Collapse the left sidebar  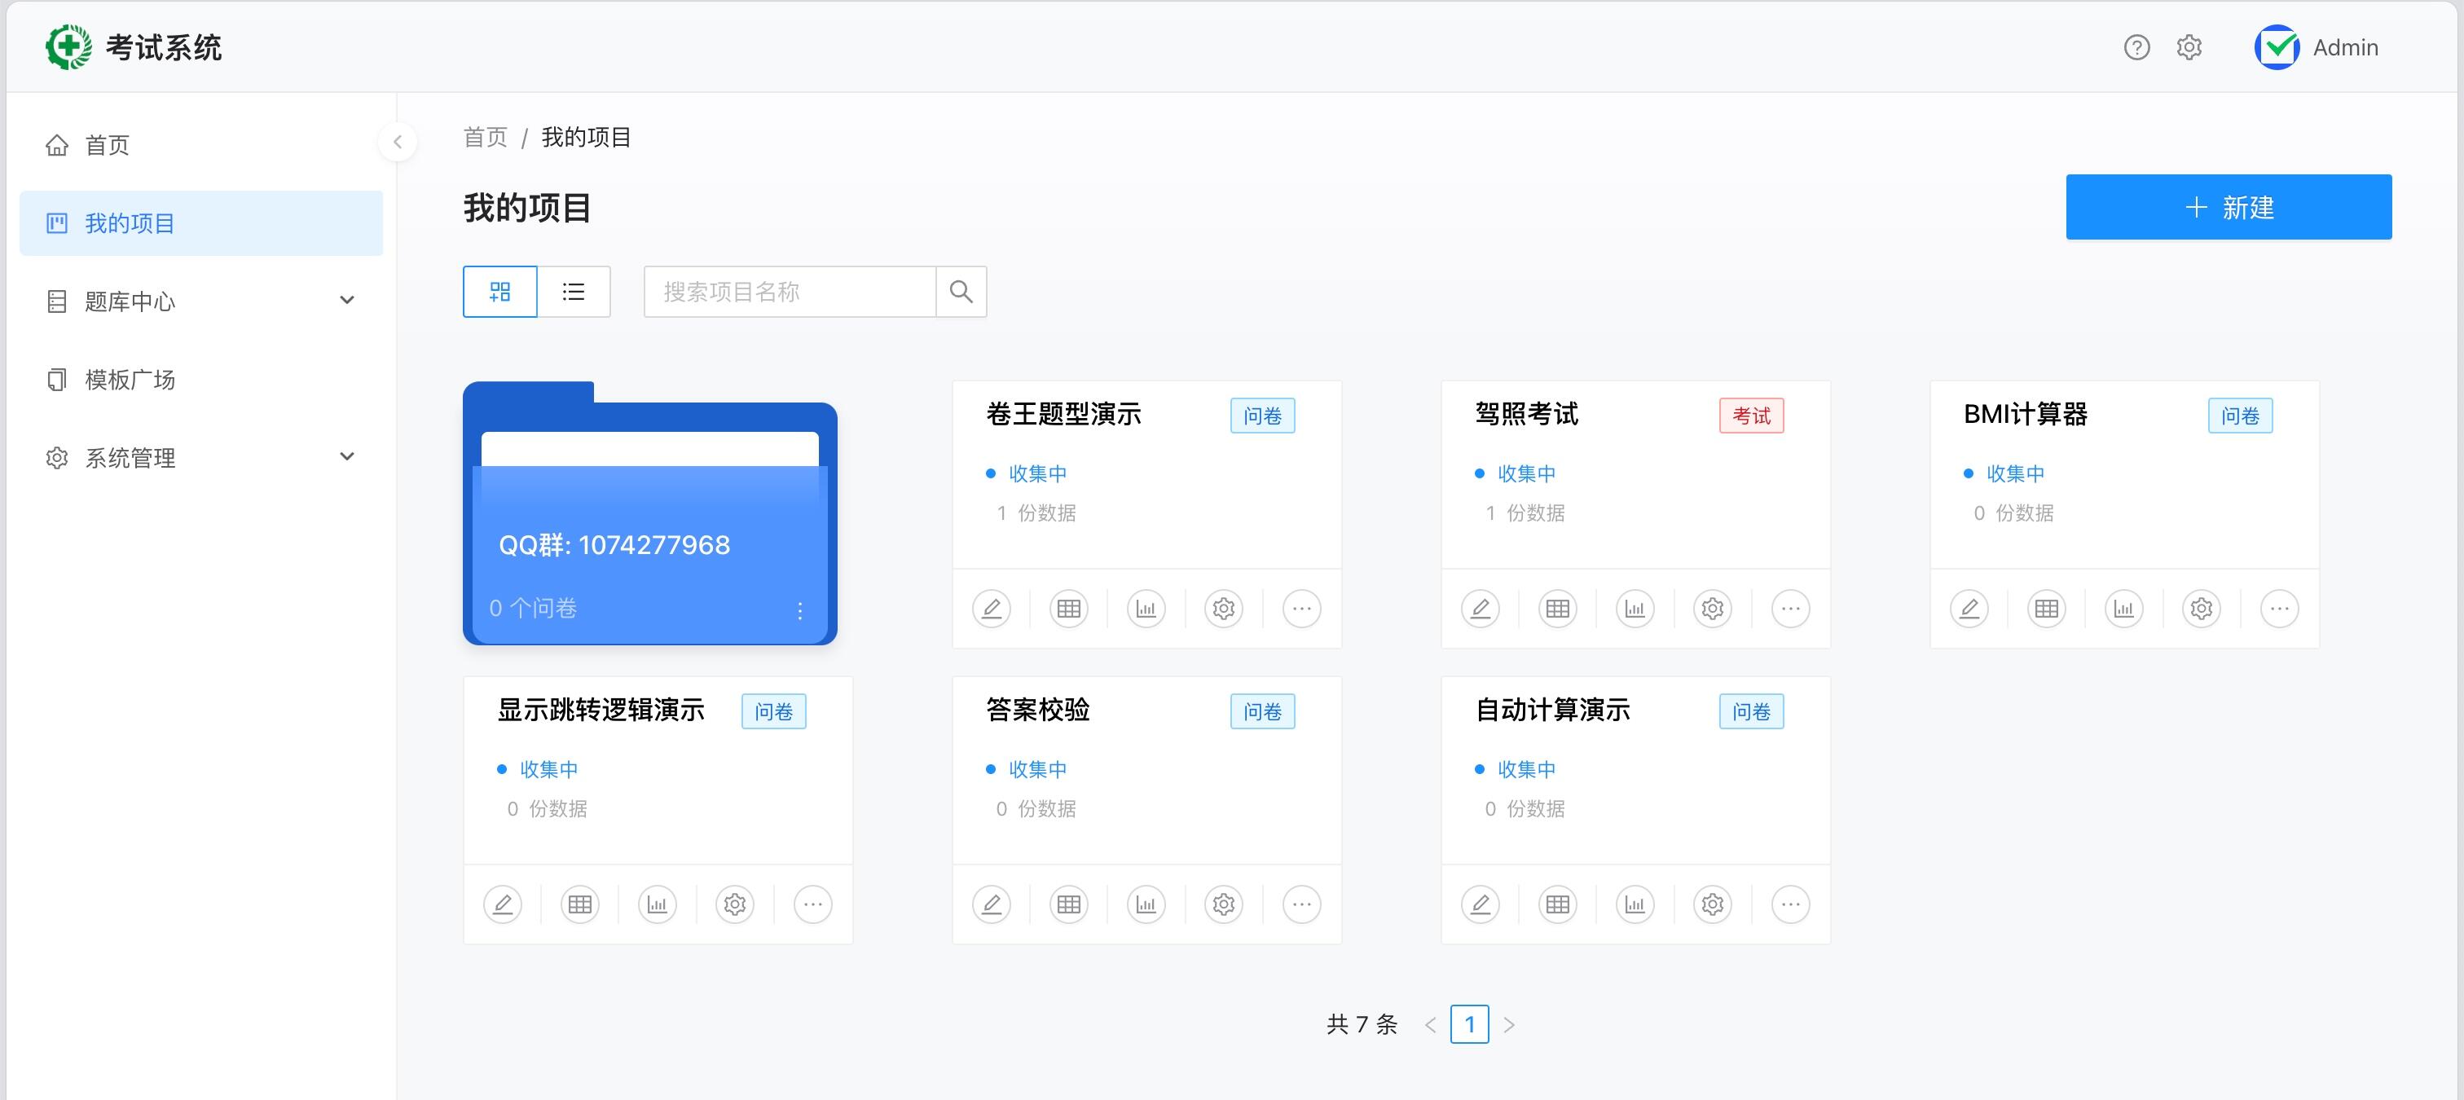coord(397,143)
